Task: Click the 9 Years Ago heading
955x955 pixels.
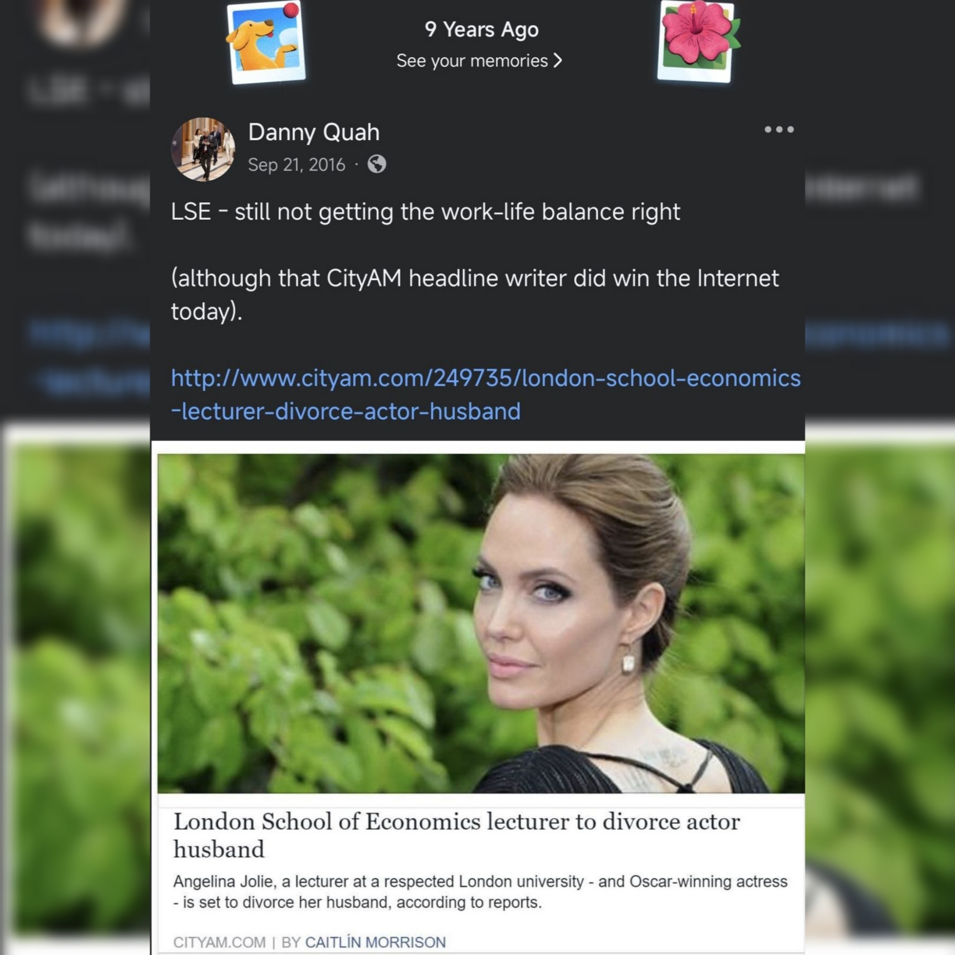Action: [x=481, y=30]
